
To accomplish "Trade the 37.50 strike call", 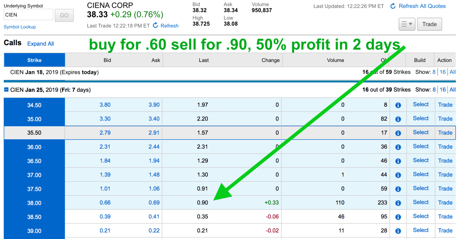I will (445, 189).
